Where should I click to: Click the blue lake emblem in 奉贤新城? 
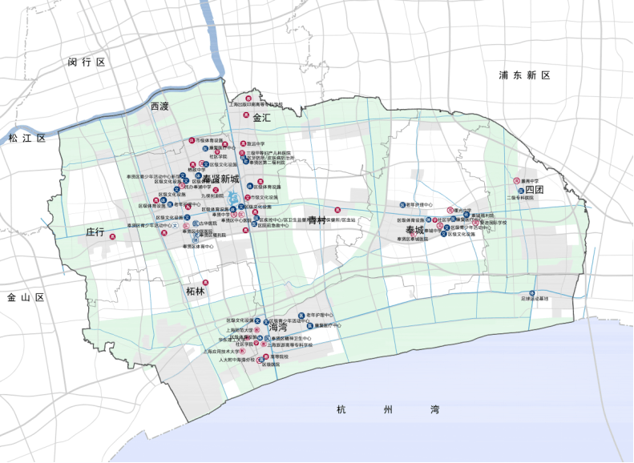(233, 198)
